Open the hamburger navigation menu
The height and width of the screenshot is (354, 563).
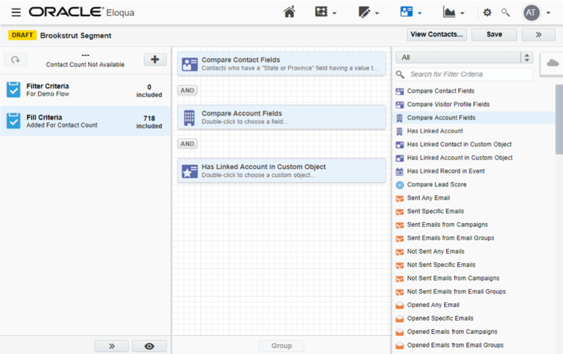(x=16, y=12)
